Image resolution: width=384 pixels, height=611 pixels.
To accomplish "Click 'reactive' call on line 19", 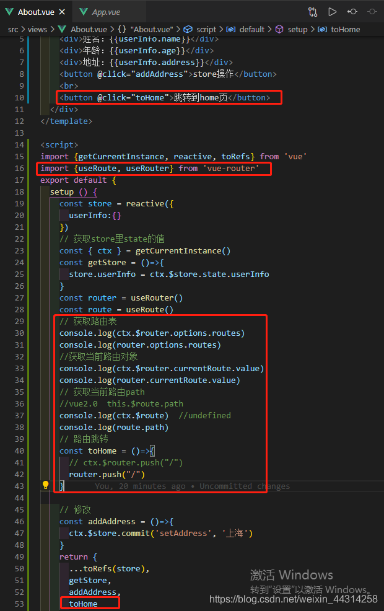I will (x=145, y=204).
